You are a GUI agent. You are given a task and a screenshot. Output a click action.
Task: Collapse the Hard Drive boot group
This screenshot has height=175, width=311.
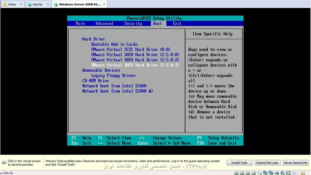(x=92, y=39)
